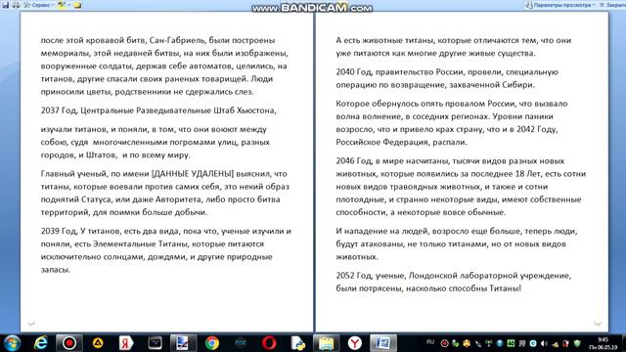Viewport: 626px width, 352px height.
Task: Click the taskbar clock showing 9:45
Action: point(604,343)
